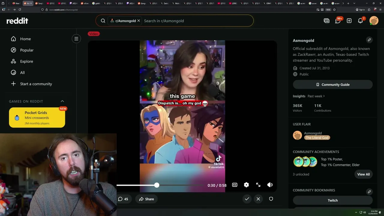The width and height of the screenshot is (384, 216).
Task: Open Explore page
Action: click(26, 61)
